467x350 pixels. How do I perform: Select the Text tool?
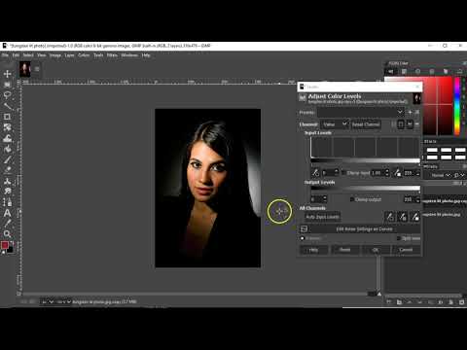click(7, 213)
